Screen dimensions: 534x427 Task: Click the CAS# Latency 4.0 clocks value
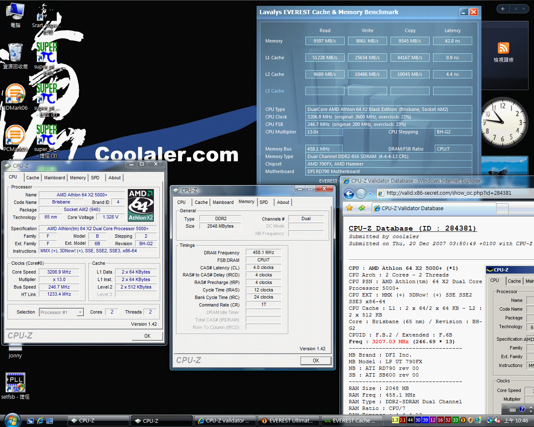coord(263,268)
